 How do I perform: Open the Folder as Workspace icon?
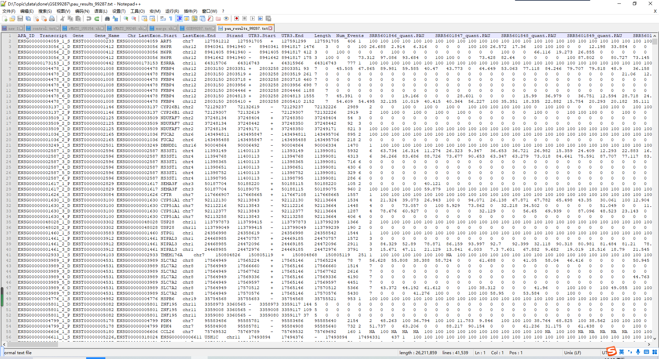(218, 18)
